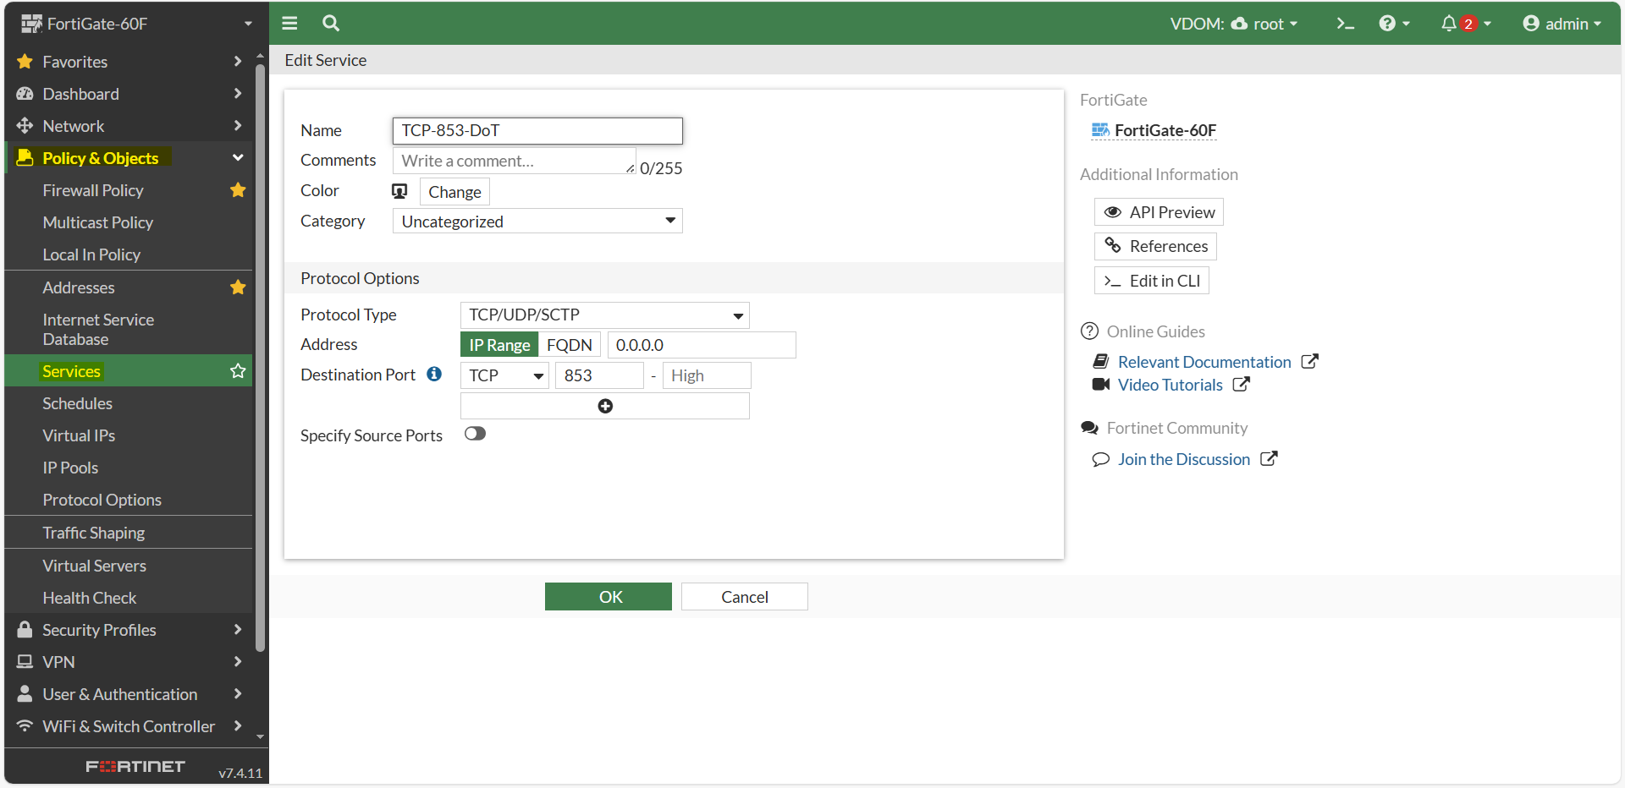The width and height of the screenshot is (1625, 788).
Task: Open the admin user menu
Action: [1562, 24]
